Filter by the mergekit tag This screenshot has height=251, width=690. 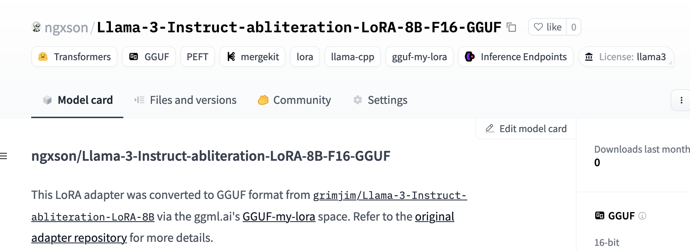[x=253, y=57]
